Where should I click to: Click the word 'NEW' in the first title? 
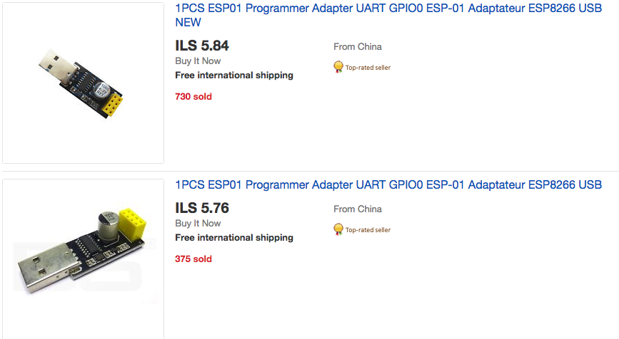pos(188,23)
